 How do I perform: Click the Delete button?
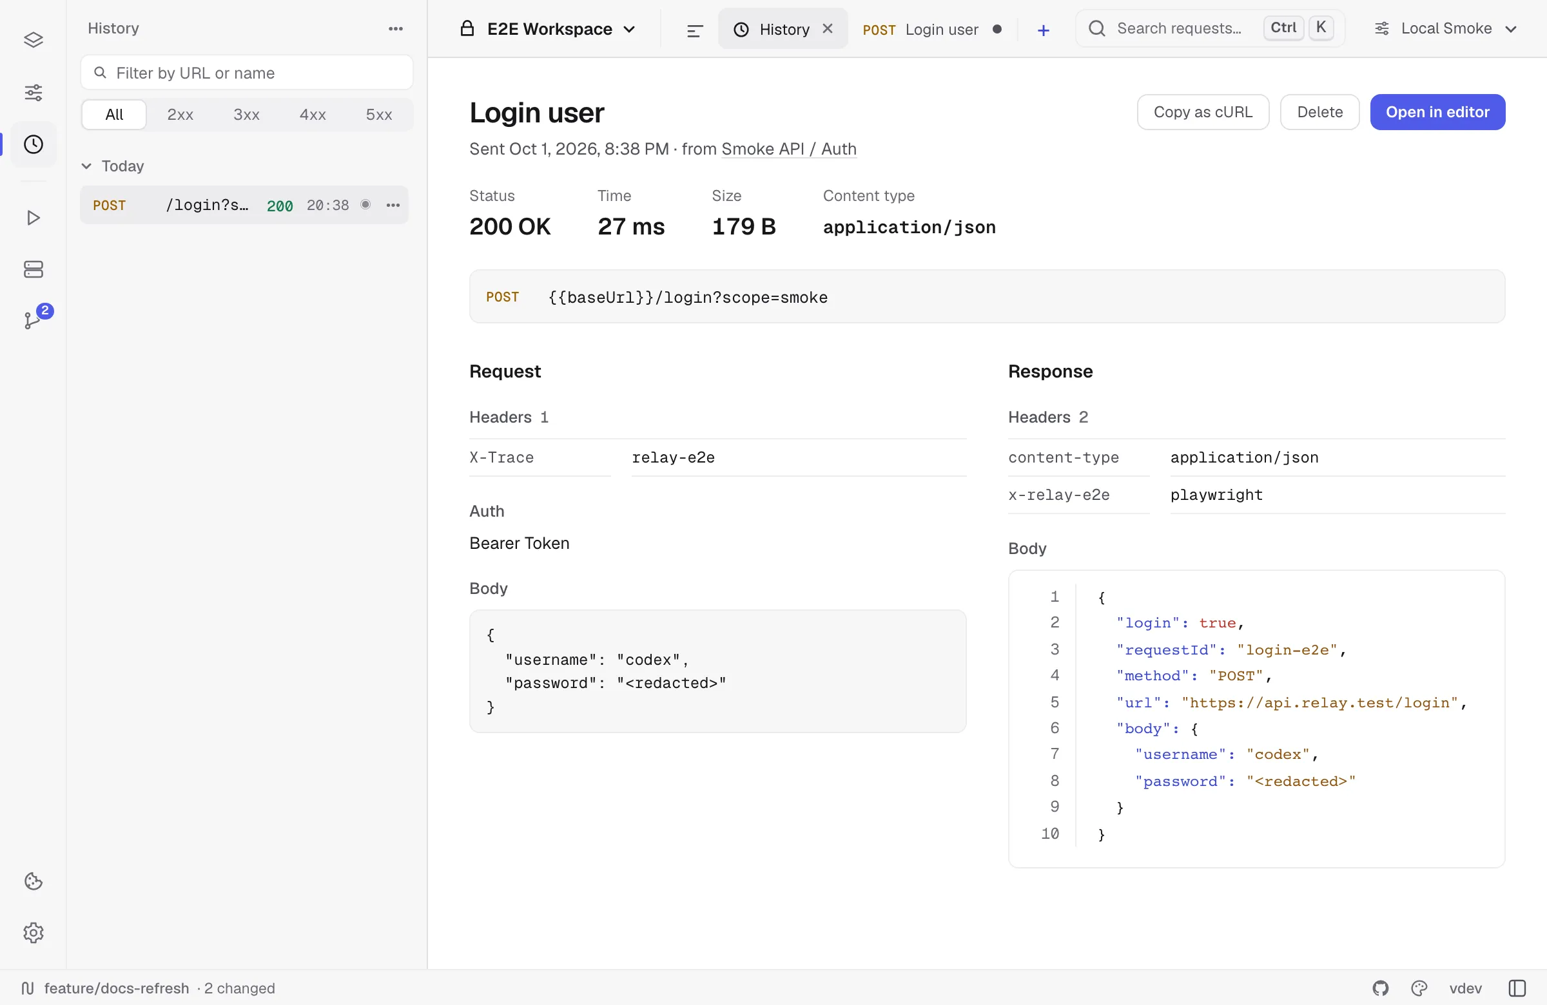1319,111
